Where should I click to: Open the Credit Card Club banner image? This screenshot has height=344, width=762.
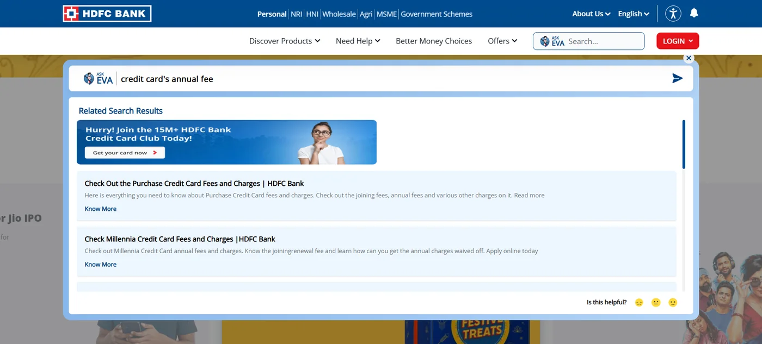pyautogui.click(x=226, y=142)
